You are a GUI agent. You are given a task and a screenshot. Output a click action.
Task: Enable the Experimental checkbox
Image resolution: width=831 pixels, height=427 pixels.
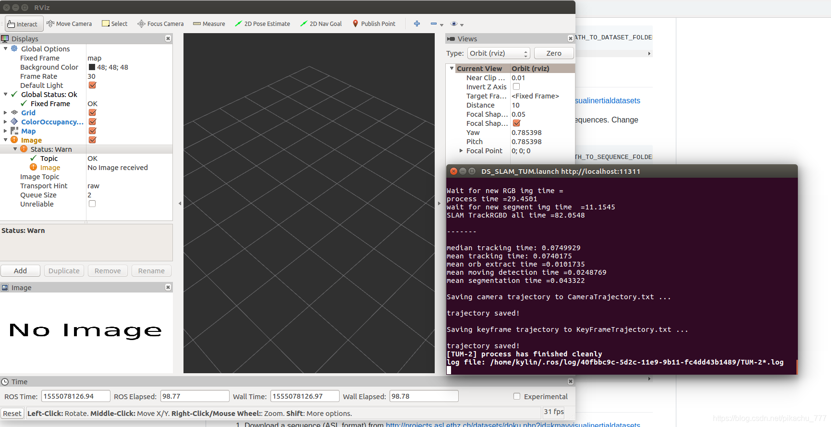point(517,396)
